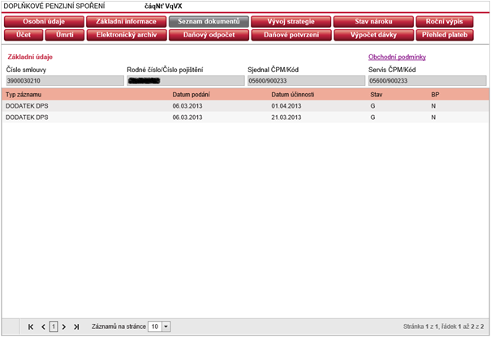Open records per page dropdown
The image size is (491, 337).
pos(166,326)
